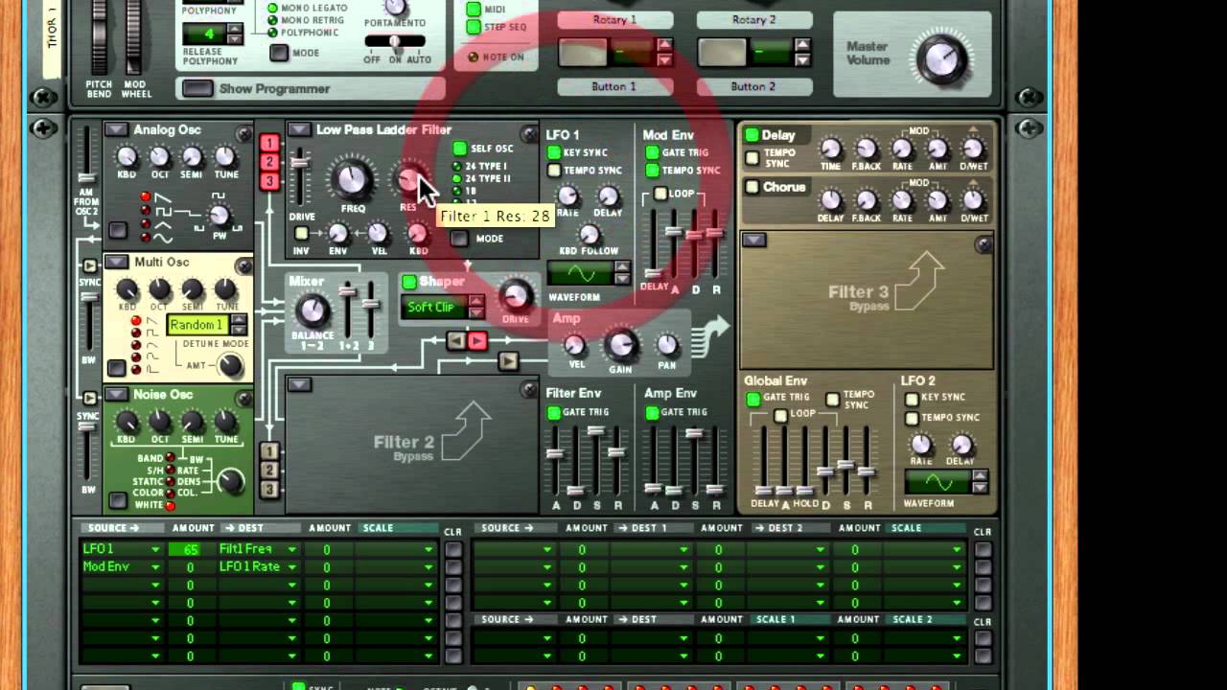Open Filt1 Freq destination dropdown
This screenshot has height=690, width=1227.
coord(292,550)
